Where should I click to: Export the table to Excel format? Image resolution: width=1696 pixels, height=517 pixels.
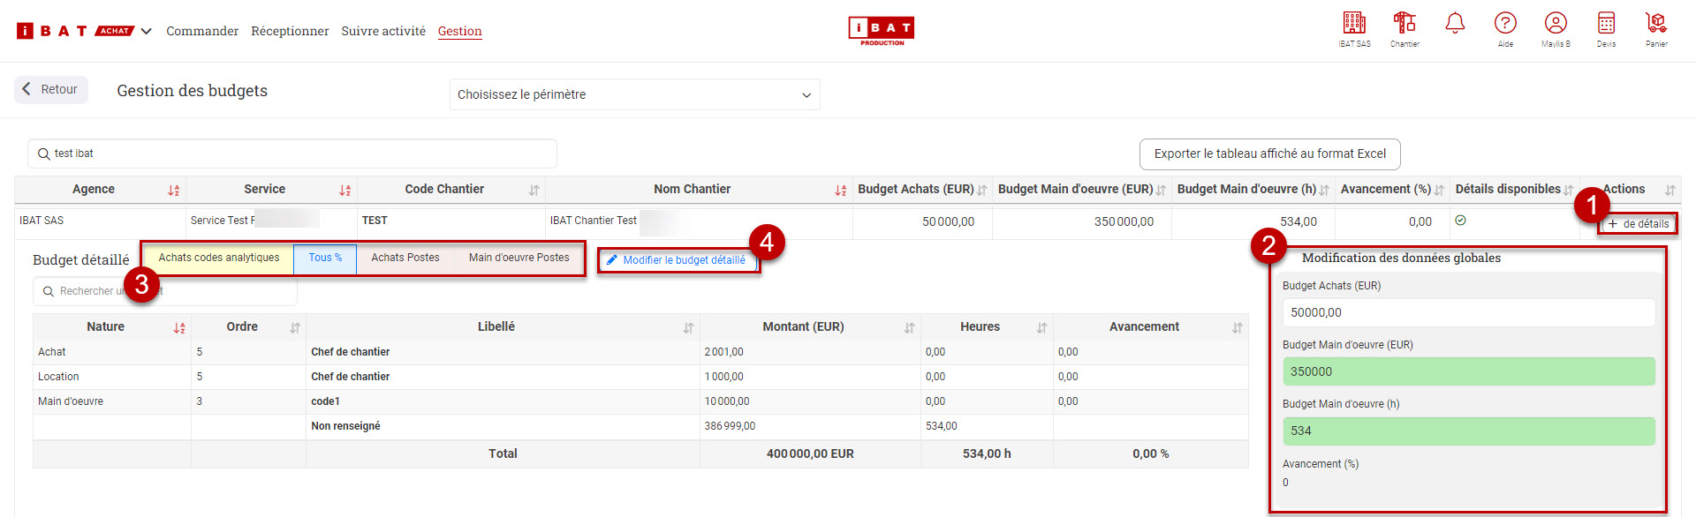pyautogui.click(x=1269, y=154)
